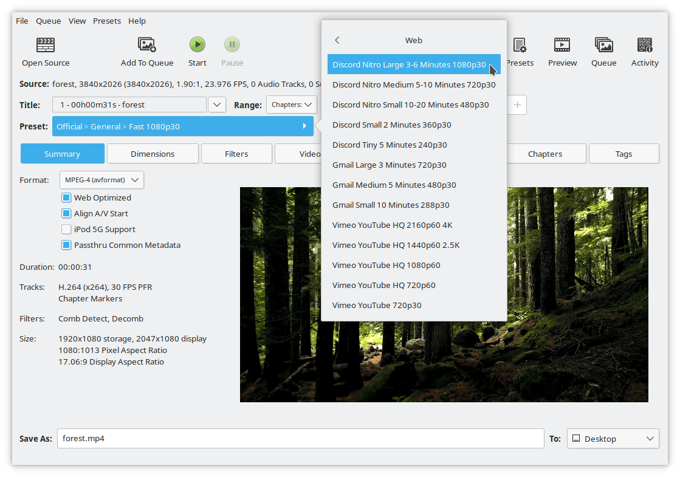
Task: Open the Activity log icon
Action: tap(645, 45)
